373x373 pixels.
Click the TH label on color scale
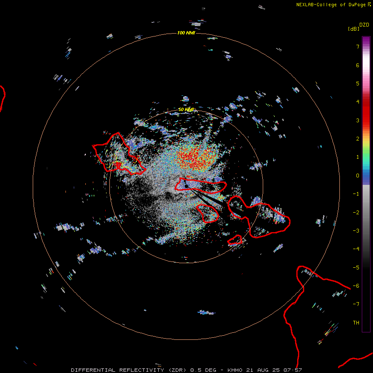coord(356,323)
